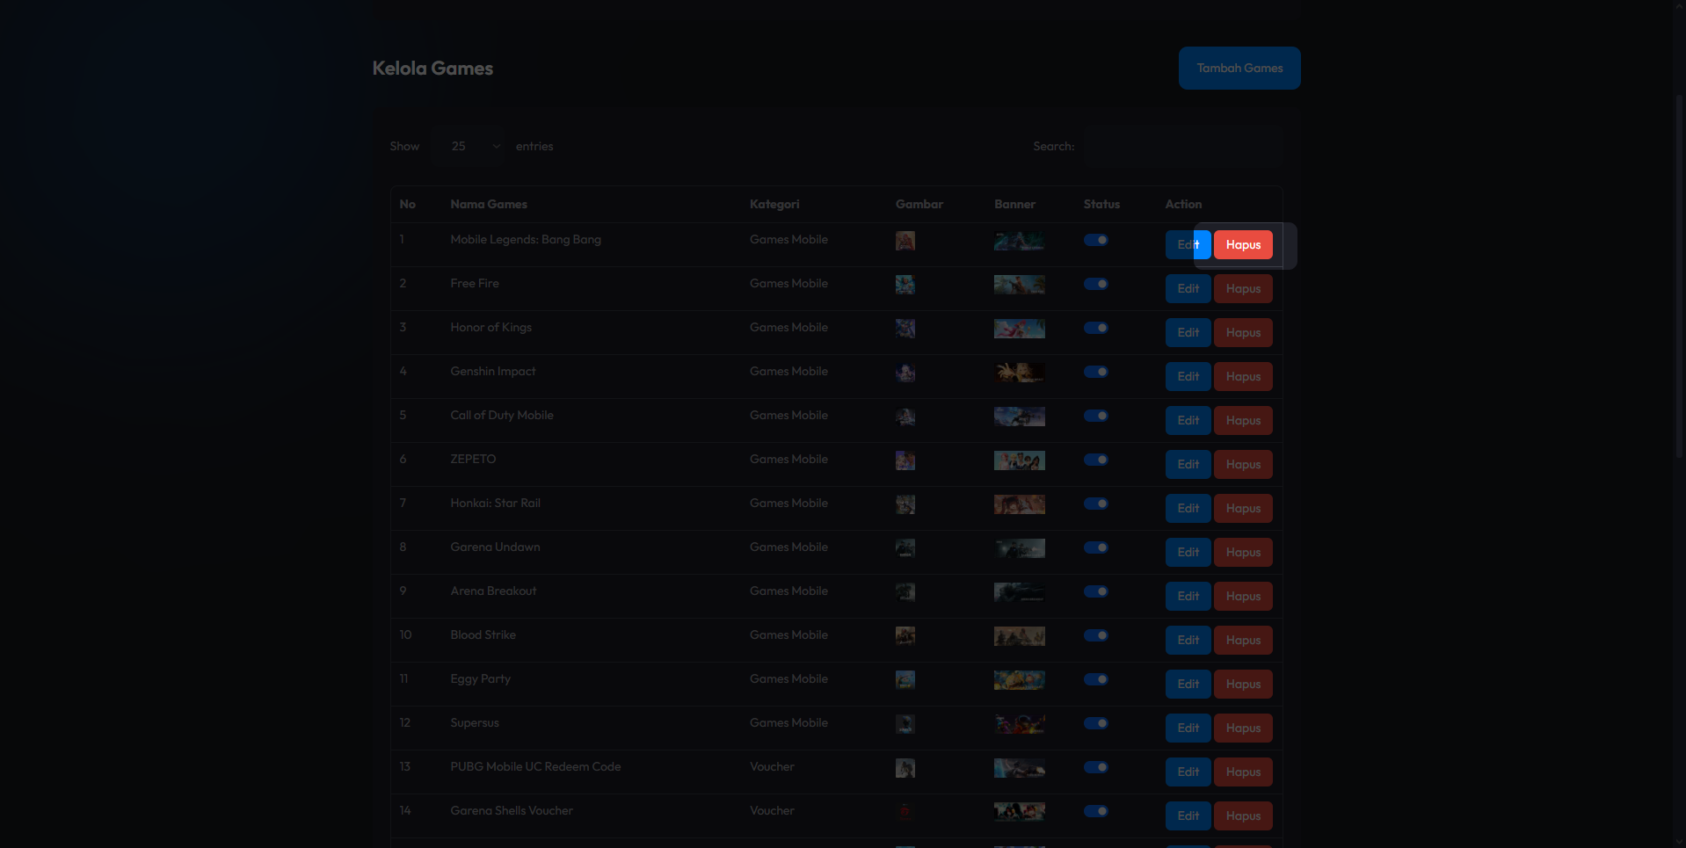Edit the PUBG Mobile UC Redeem Code entry

[x=1188, y=772]
